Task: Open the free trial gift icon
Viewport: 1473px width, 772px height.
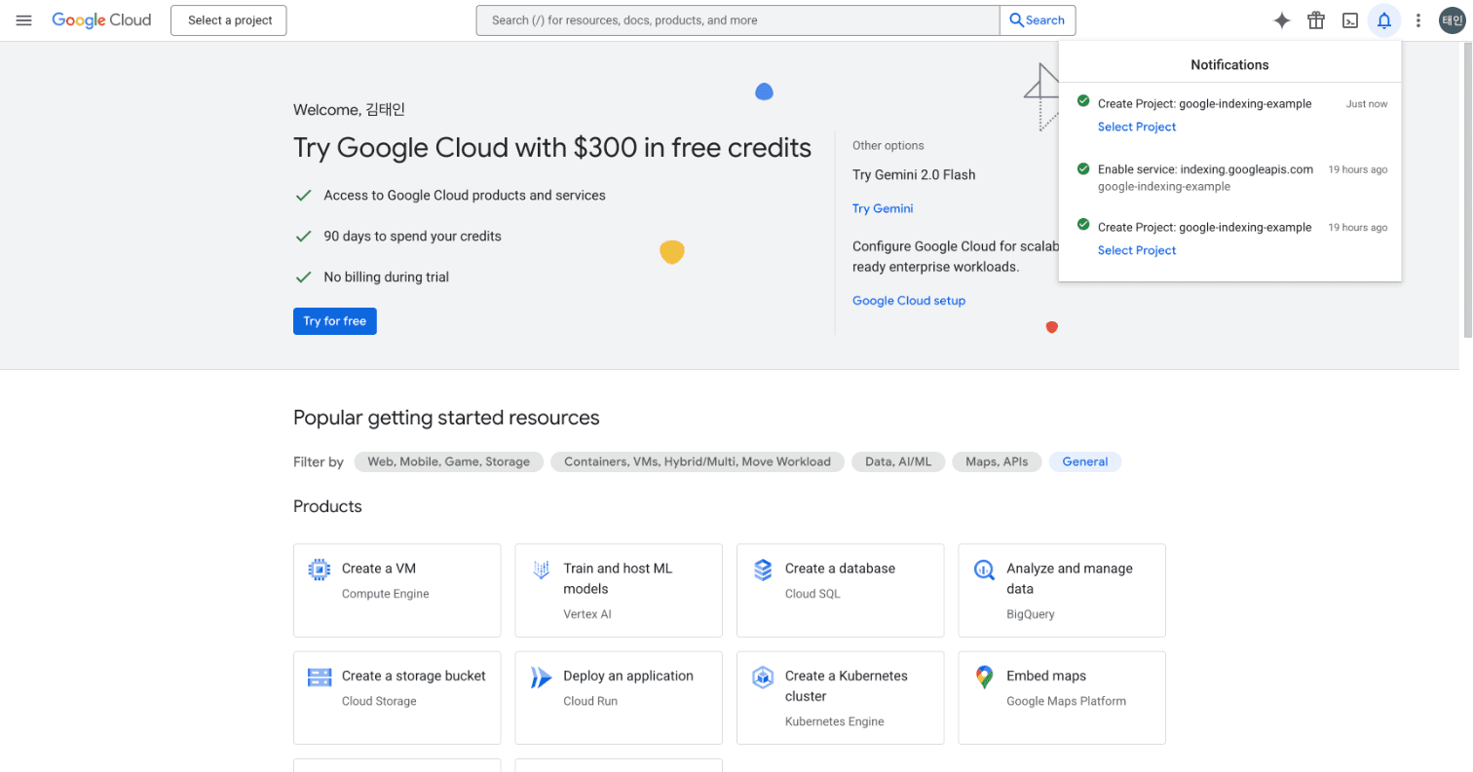Action: 1316,20
